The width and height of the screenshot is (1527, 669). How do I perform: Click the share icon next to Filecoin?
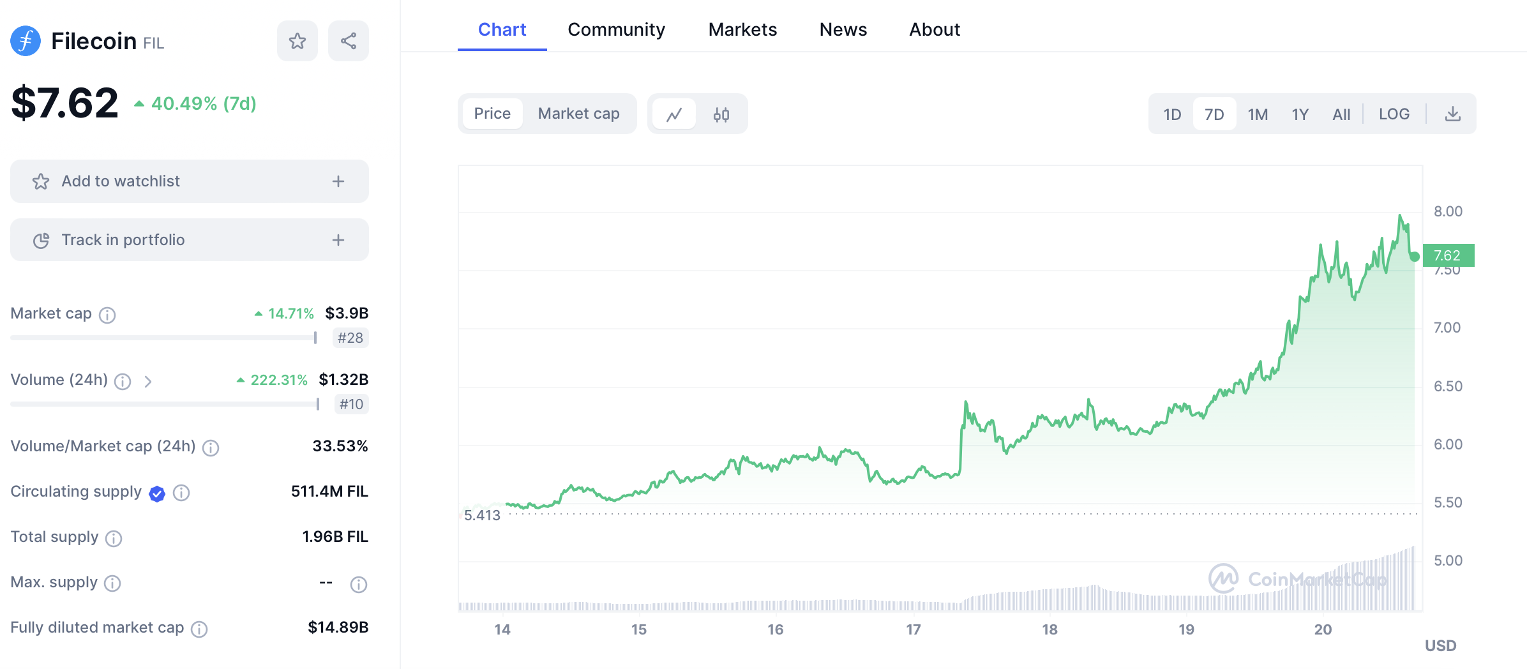[x=348, y=41]
